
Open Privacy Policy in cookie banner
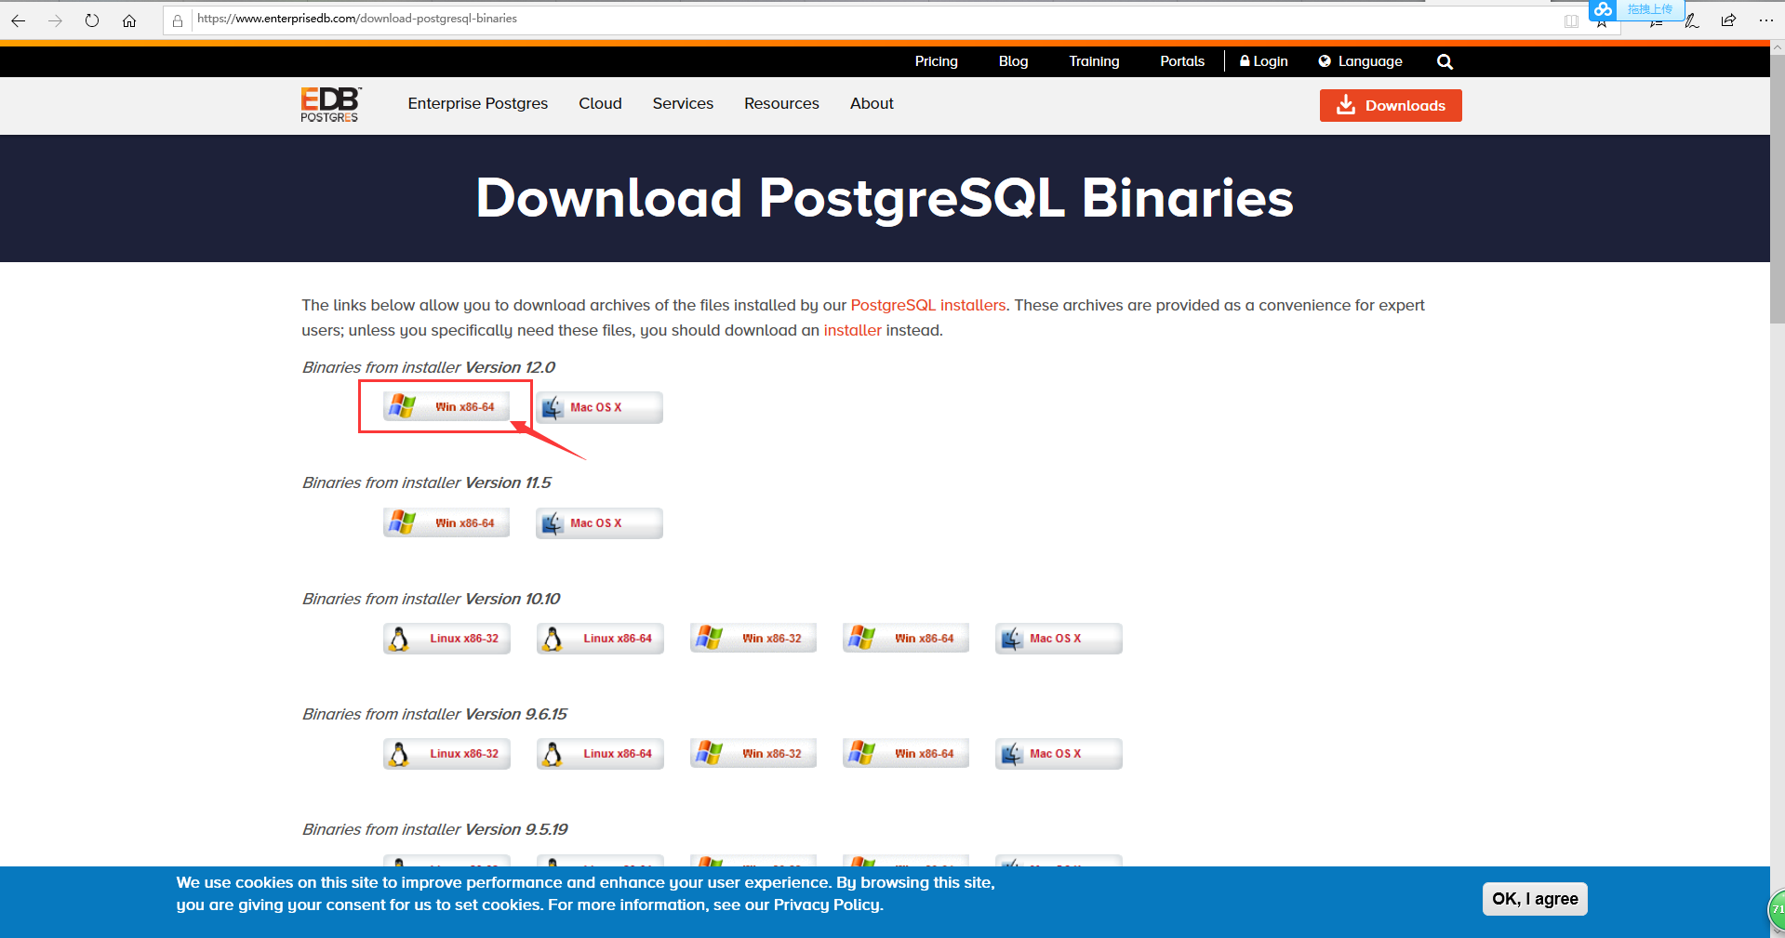pos(827,905)
